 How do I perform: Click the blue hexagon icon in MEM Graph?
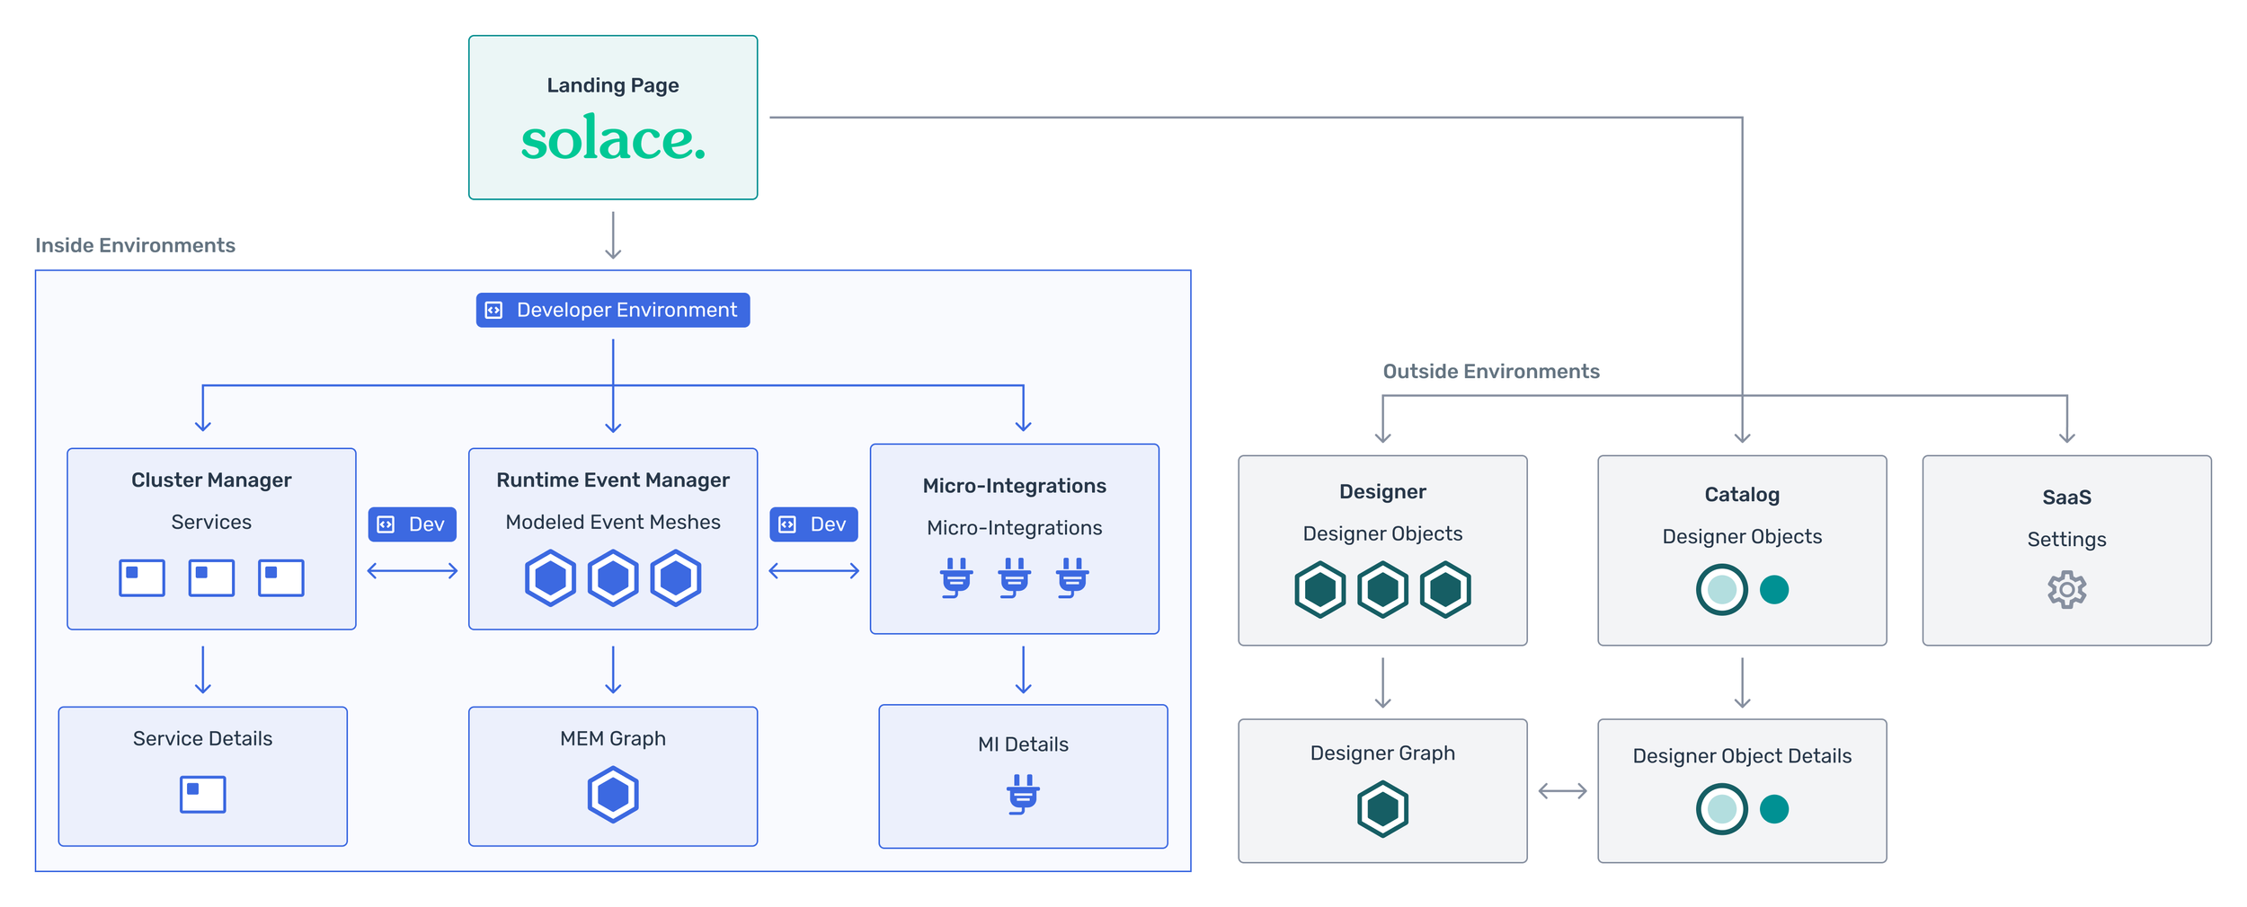(613, 794)
